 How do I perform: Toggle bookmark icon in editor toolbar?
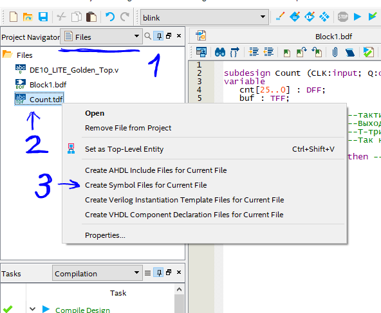point(287,53)
